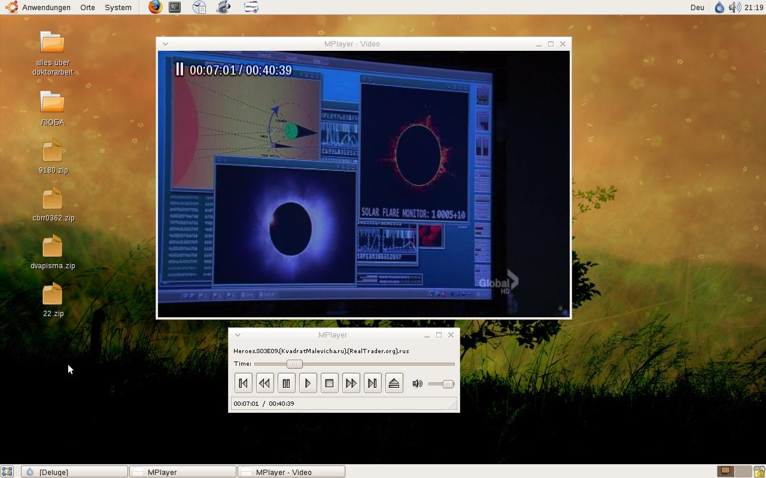Skip to previous track in MPlayer

[x=243, y=384]
